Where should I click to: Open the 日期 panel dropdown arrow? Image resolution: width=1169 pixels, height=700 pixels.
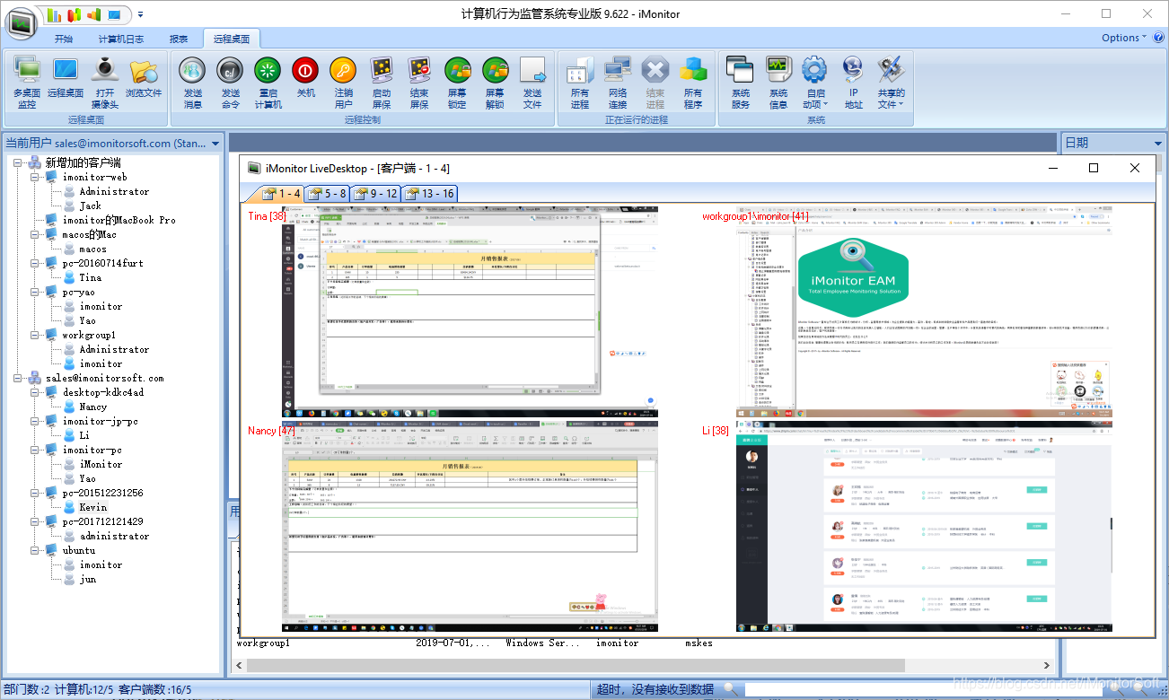click(1157, 144)
